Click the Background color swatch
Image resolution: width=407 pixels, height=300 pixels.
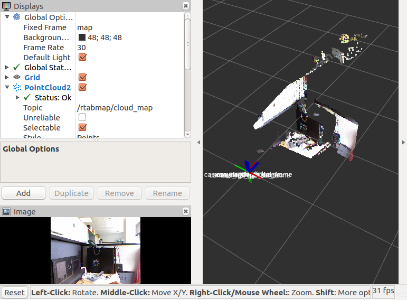click(x=82, y=37)
